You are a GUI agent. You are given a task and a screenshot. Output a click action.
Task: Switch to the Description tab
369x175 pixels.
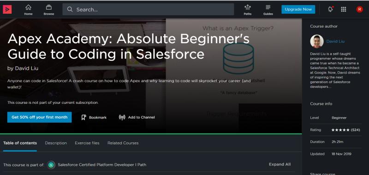tap(56, 143)
